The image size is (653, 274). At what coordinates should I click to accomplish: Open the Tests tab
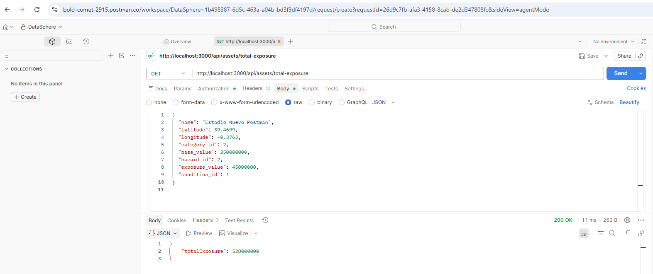point(332,89)
